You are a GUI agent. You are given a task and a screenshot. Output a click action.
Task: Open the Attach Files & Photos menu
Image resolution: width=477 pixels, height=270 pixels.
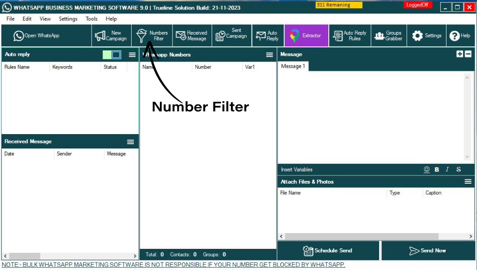468,182
